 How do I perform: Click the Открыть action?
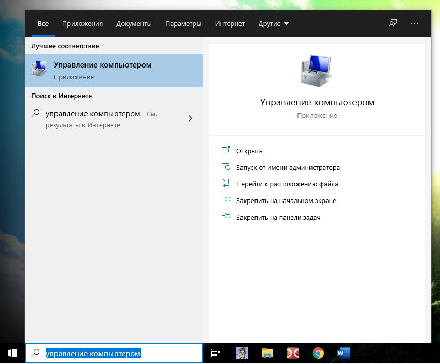[x=249, y=151]
